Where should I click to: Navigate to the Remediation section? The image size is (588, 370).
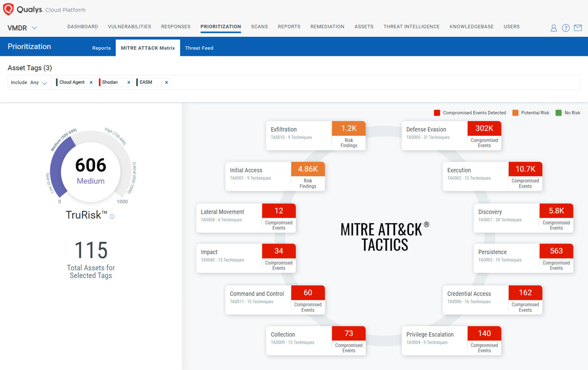click(x=327, y=26)
